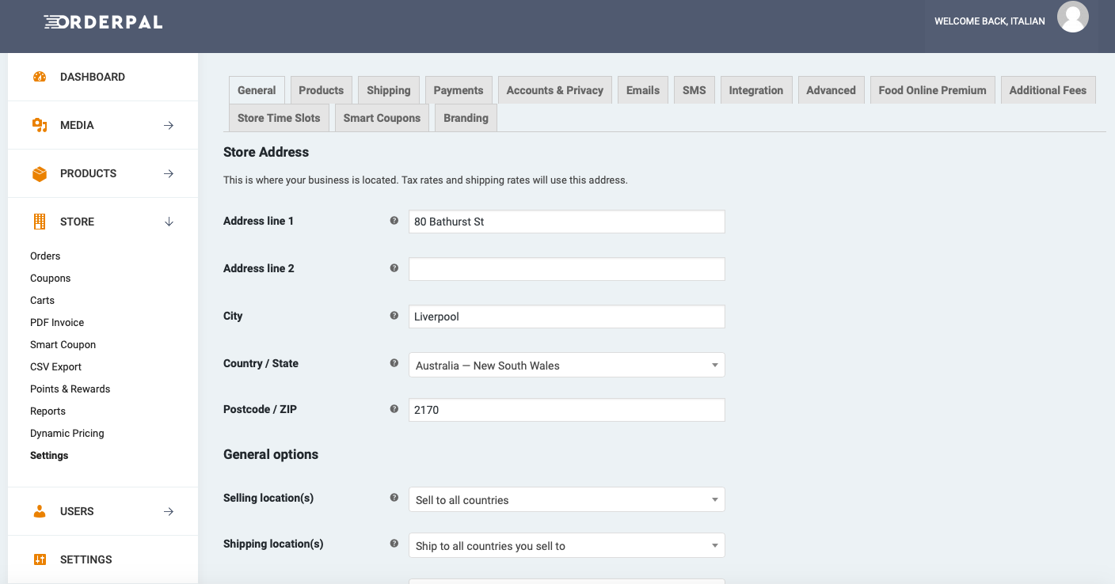Viewport: 1115px width, 584px height.
Task: Show help tooltip for Address line 2
Action: coord(394,268)
